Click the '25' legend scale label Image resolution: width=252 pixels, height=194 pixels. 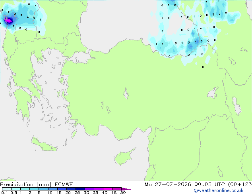[77, 192]
